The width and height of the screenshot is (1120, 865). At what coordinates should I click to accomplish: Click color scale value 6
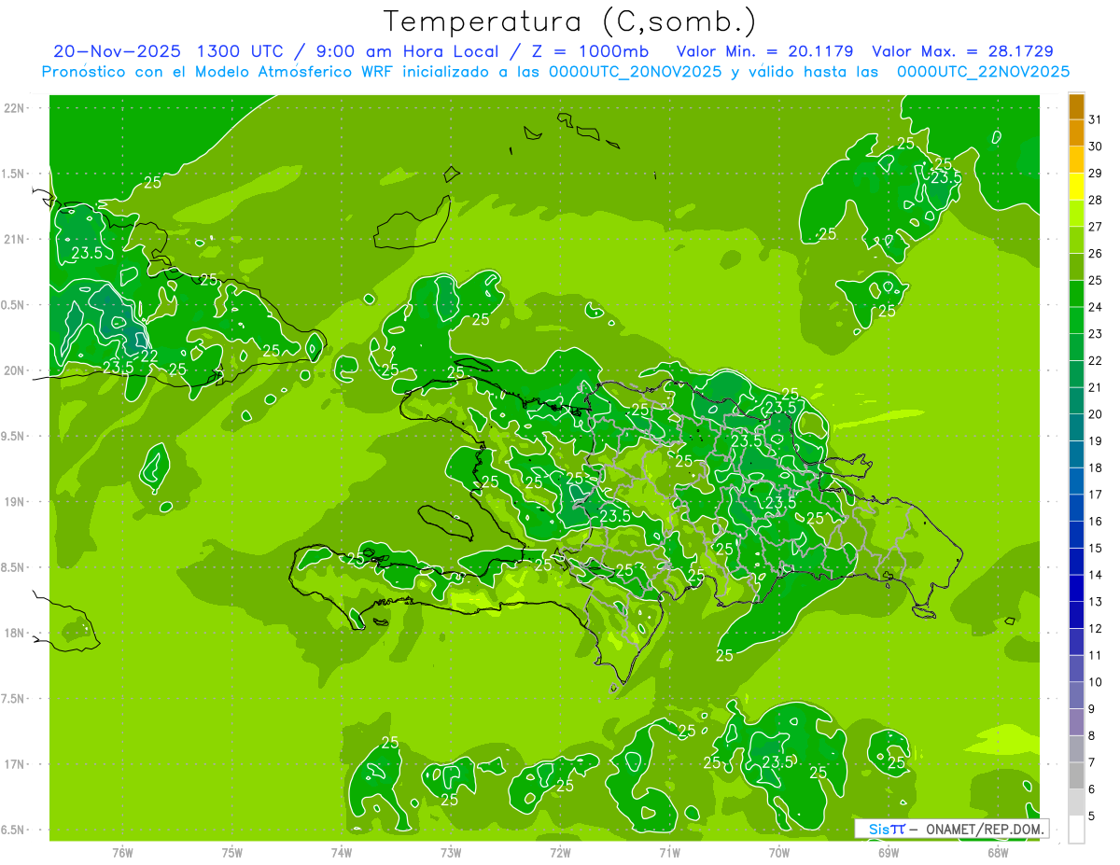coord(1091,789)
